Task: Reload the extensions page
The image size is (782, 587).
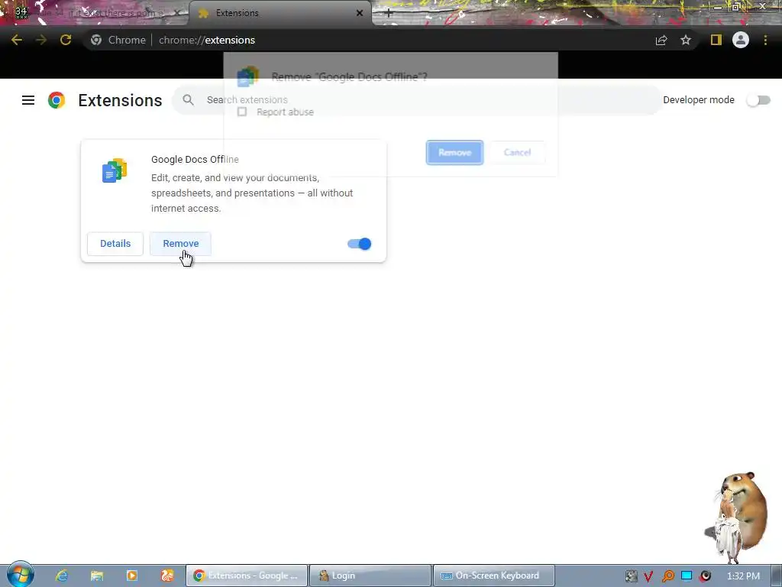Action: pyautogui.click(x=66, y=40)
